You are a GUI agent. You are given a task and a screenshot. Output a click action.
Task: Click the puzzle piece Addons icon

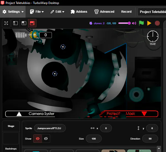point(72,12)
